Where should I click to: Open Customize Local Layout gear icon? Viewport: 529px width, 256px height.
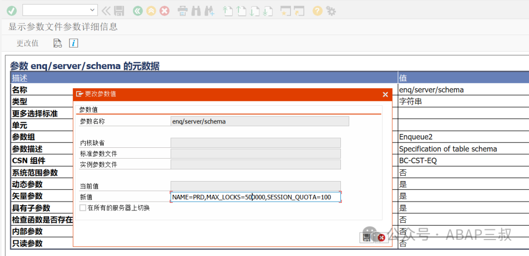pyautogui.click(x=331, y=11)
